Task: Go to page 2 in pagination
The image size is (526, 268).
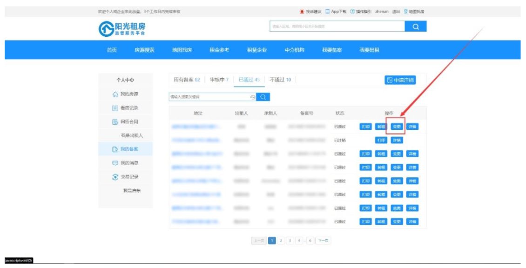Action: (x=281, y=241)
